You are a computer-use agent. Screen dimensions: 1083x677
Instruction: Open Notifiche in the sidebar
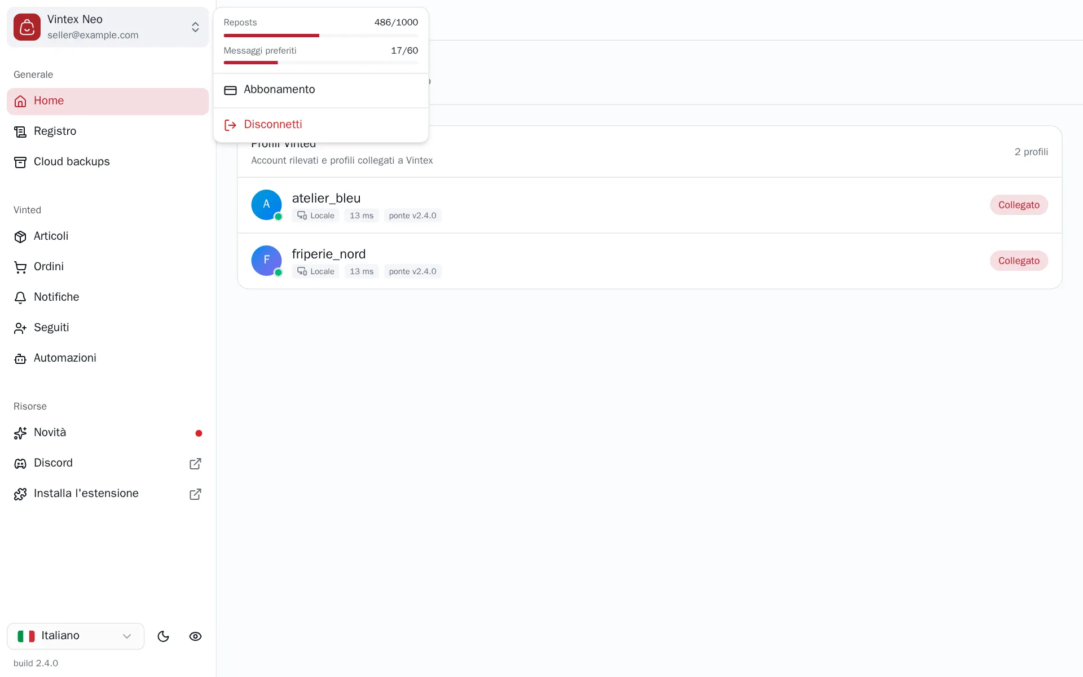(108, 297)
